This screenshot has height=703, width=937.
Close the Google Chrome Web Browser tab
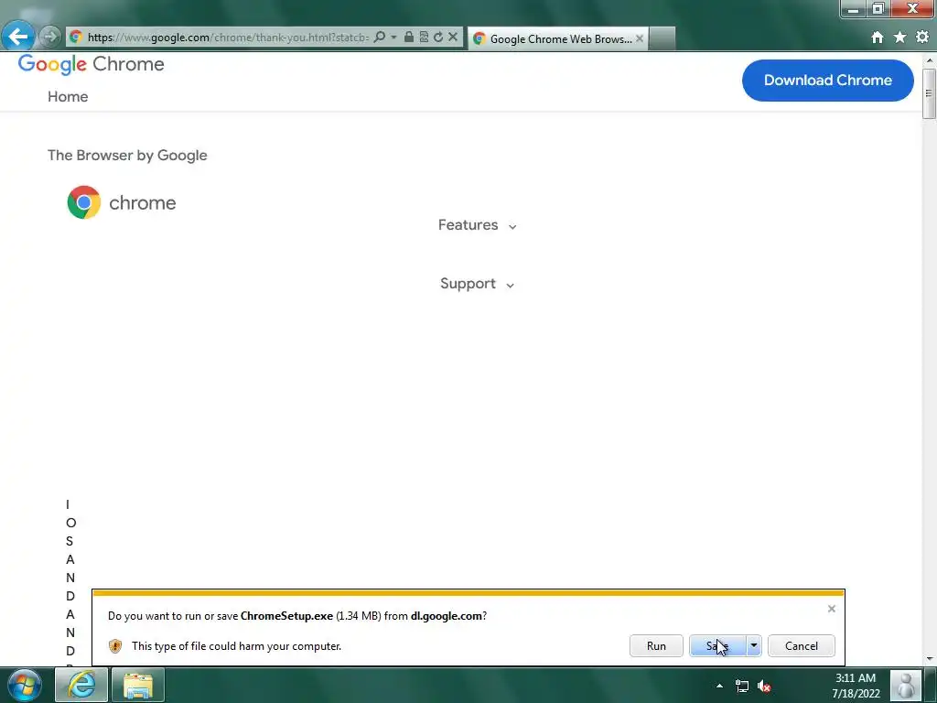640,38
